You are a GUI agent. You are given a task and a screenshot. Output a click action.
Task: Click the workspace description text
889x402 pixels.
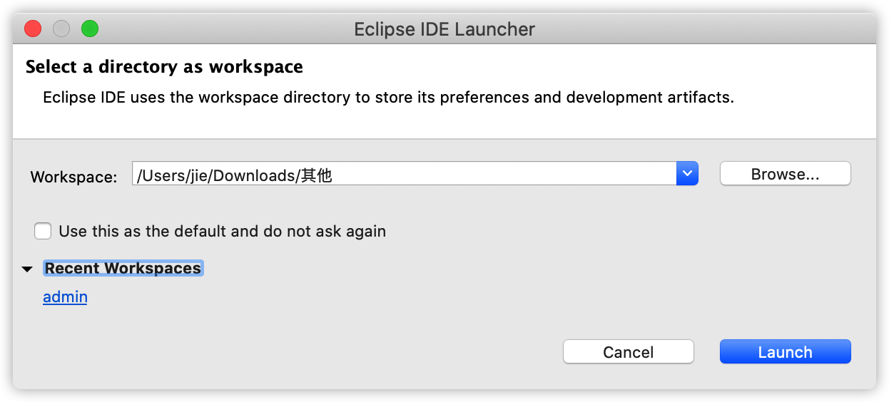(x=389, y=98)
